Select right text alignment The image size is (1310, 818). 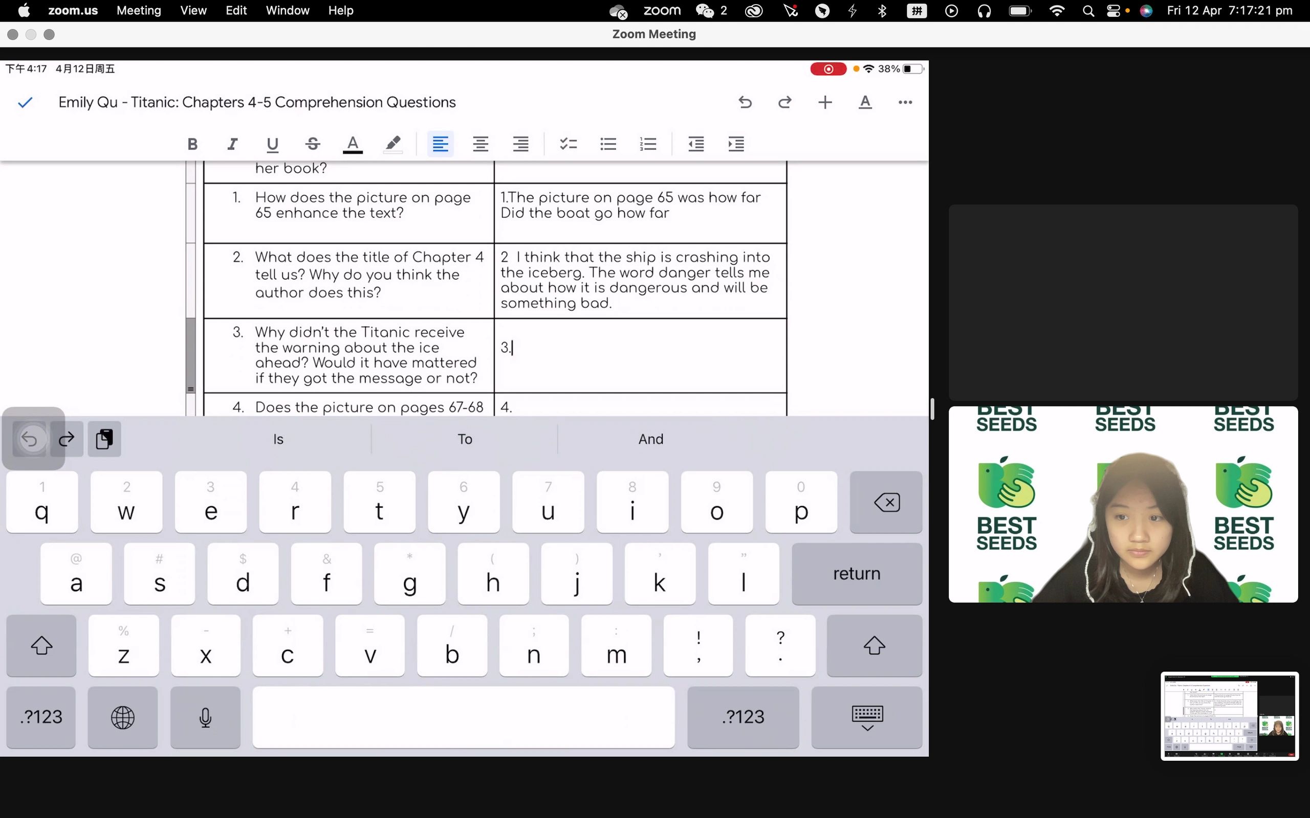(x=520, y=144)
